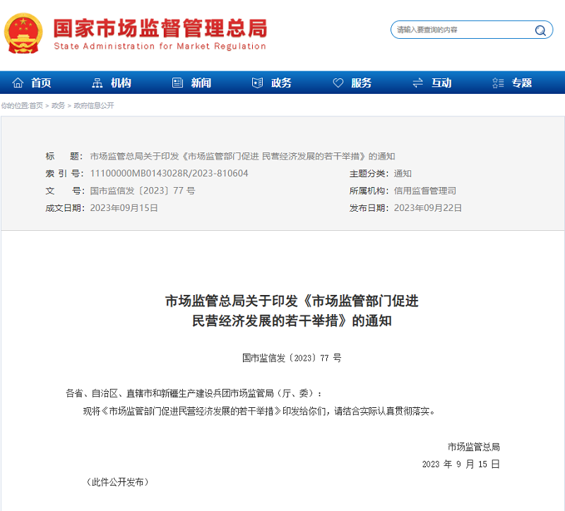Click the arrows icon beside 互动
Viewport: 565px width, 511px height.
(417, 82)
